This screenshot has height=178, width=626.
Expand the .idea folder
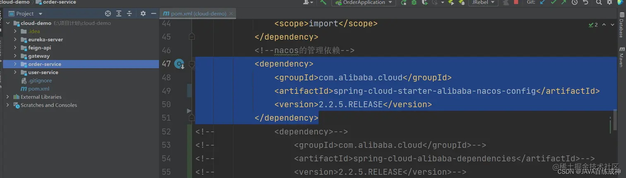tap(15, 31)
